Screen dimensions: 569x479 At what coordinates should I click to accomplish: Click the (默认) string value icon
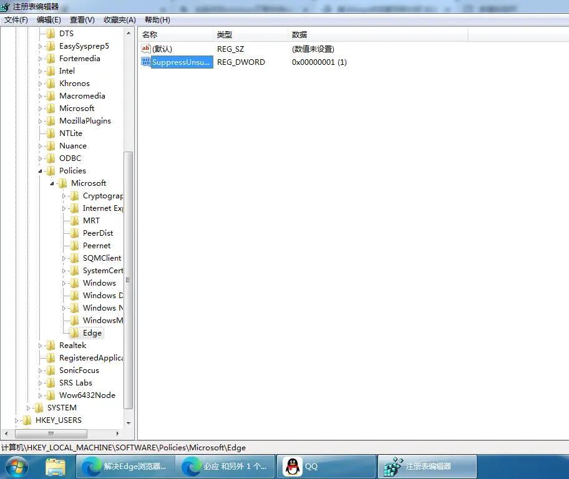146,49
